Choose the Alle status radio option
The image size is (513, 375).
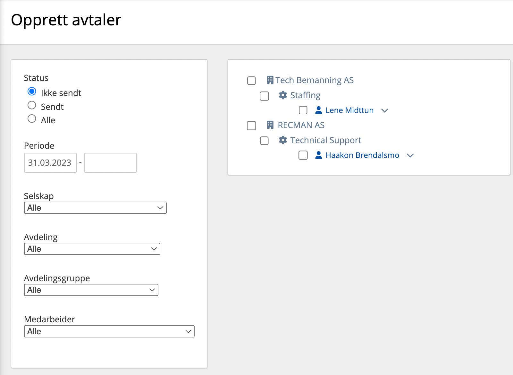(32, 119)
